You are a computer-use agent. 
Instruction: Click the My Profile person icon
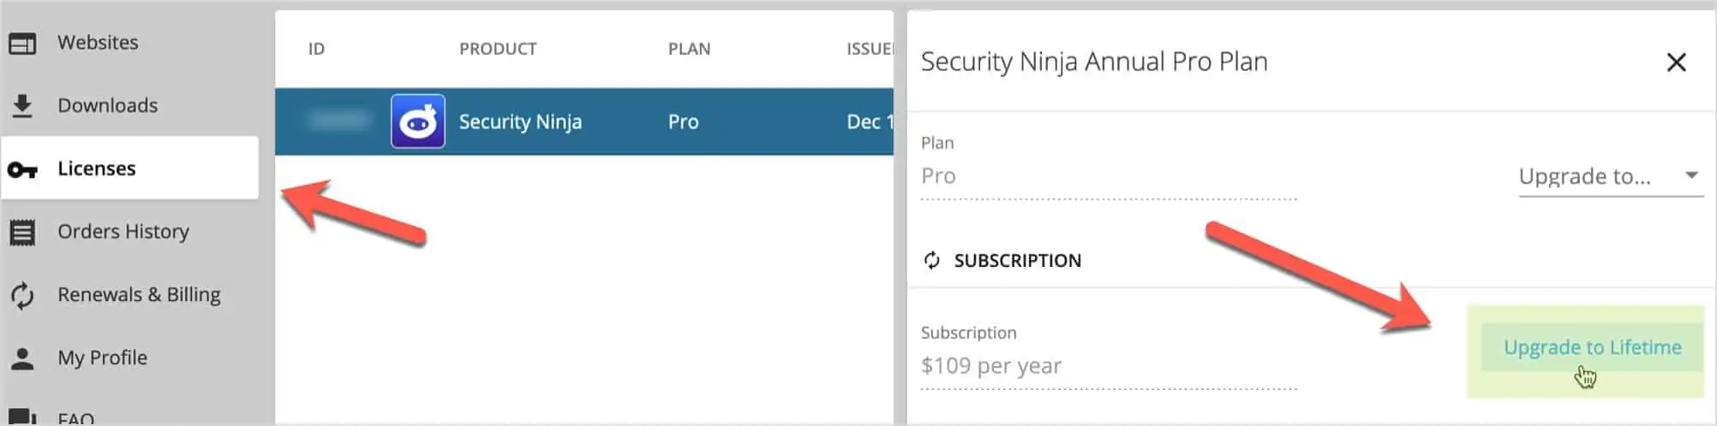pos(22,358)
